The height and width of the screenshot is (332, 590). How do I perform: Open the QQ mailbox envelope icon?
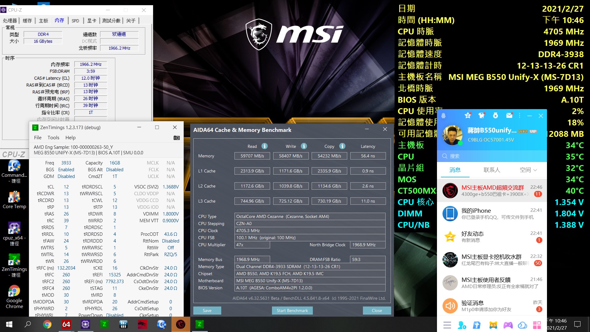(509, 115)
